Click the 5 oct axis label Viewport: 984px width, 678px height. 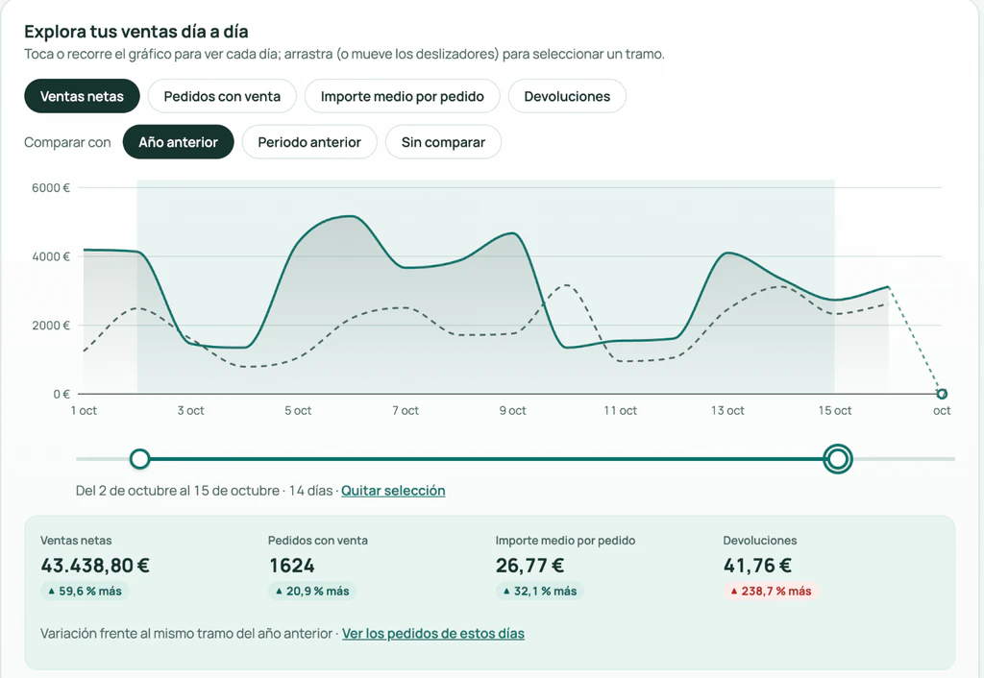(298, 410)
